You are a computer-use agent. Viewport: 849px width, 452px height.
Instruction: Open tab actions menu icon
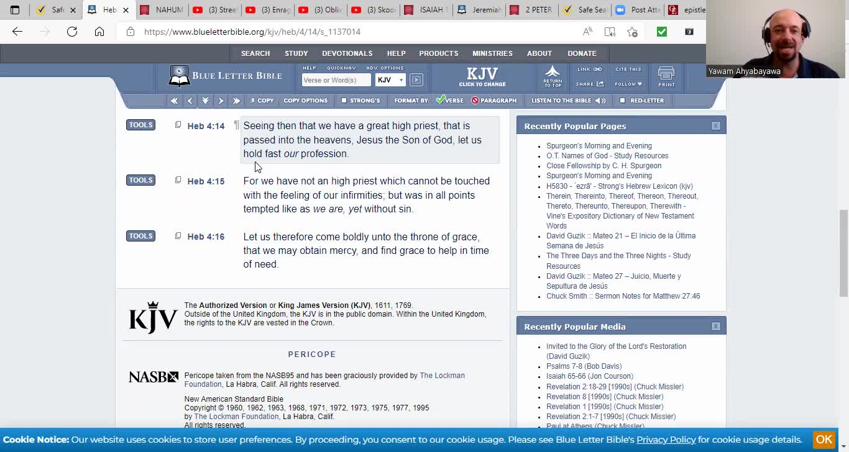coord(15,10)
